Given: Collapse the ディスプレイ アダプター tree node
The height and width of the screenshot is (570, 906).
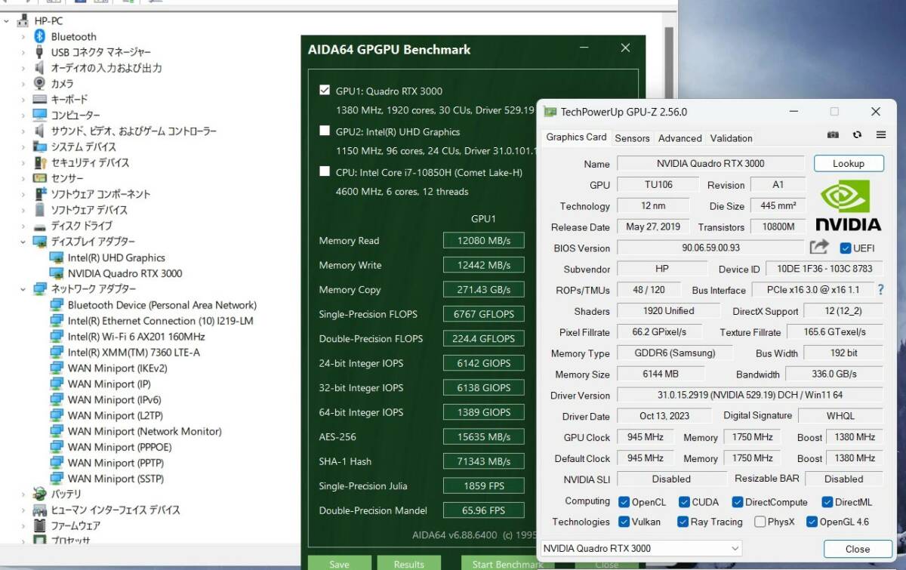Looking at the screenshot, I should click(x=23, y=242).
